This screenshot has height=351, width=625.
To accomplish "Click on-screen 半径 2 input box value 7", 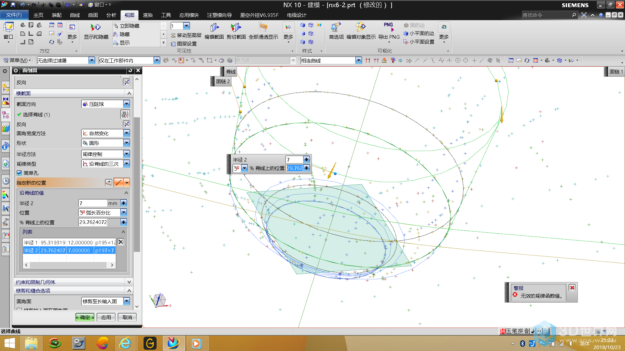I will pos(295,160).
